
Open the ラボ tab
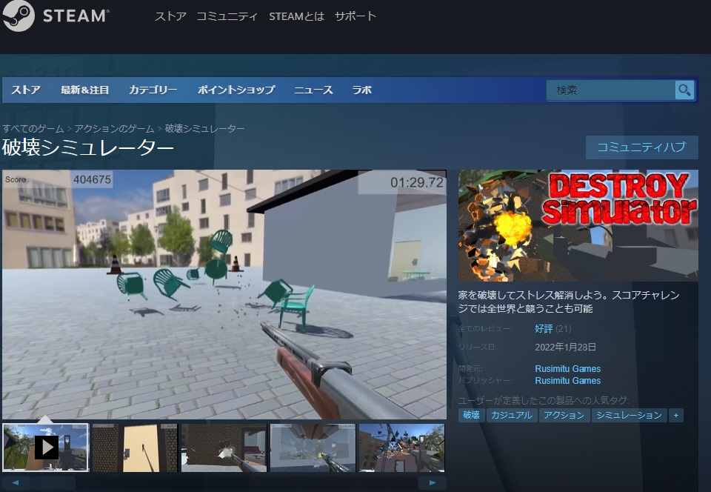click(362, 90)
